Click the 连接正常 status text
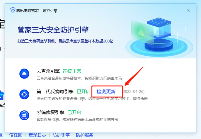Screen dimensions: 201x139 (x=72, y=71)
